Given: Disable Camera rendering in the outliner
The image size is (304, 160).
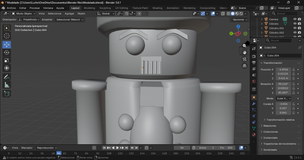Looking at the screenshot, I should [300, 19].
